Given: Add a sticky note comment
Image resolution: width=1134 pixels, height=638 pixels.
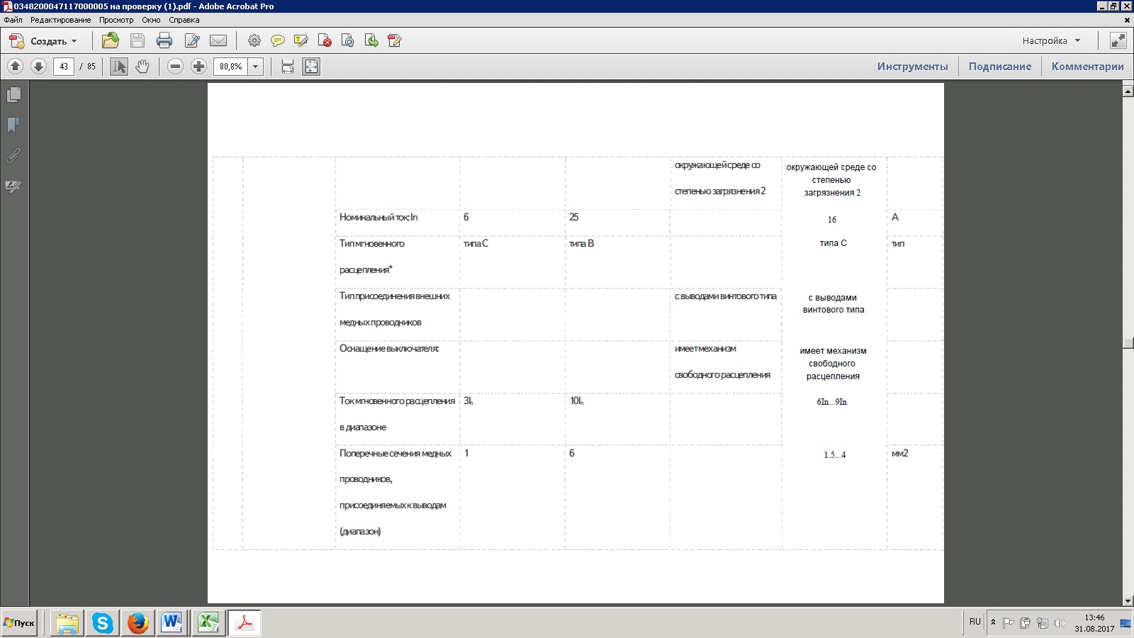Looking at the screenshot, I should pos(278,41).
